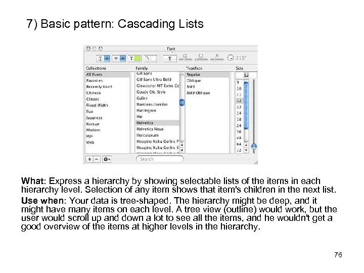Click Family list scroll-down arrow
The height and width of the screenshot is (273, 364).
(x=182, y=151)
